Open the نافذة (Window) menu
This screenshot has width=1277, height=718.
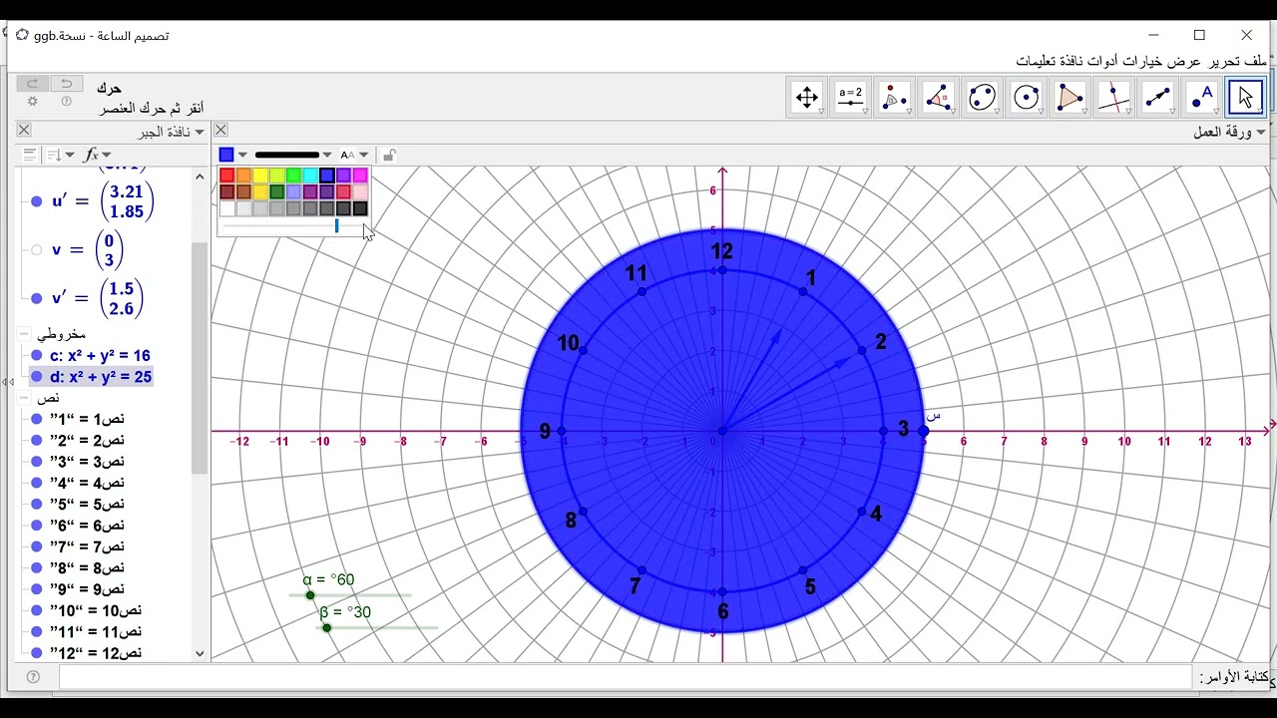tap(1073, 61)
